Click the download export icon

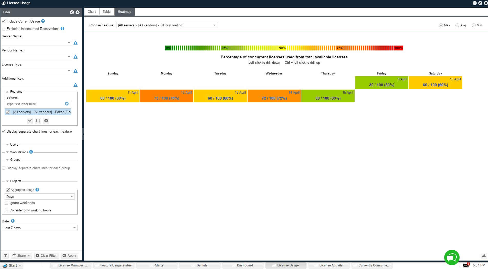pos(484,255)
